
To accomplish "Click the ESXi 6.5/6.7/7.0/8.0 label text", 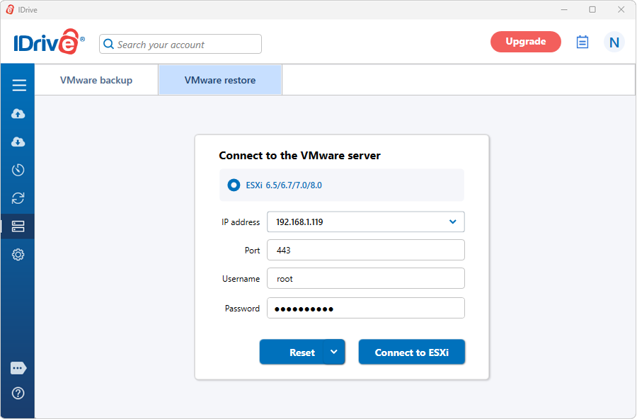I will coord(284,185).
